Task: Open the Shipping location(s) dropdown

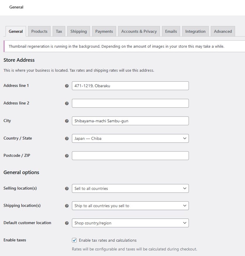Action: click(130, 206)
